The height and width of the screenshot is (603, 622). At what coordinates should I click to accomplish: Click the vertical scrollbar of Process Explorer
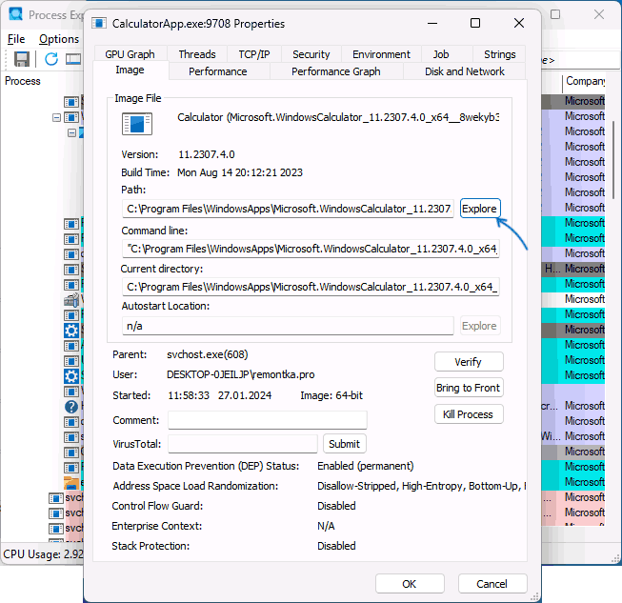[612, 159]
